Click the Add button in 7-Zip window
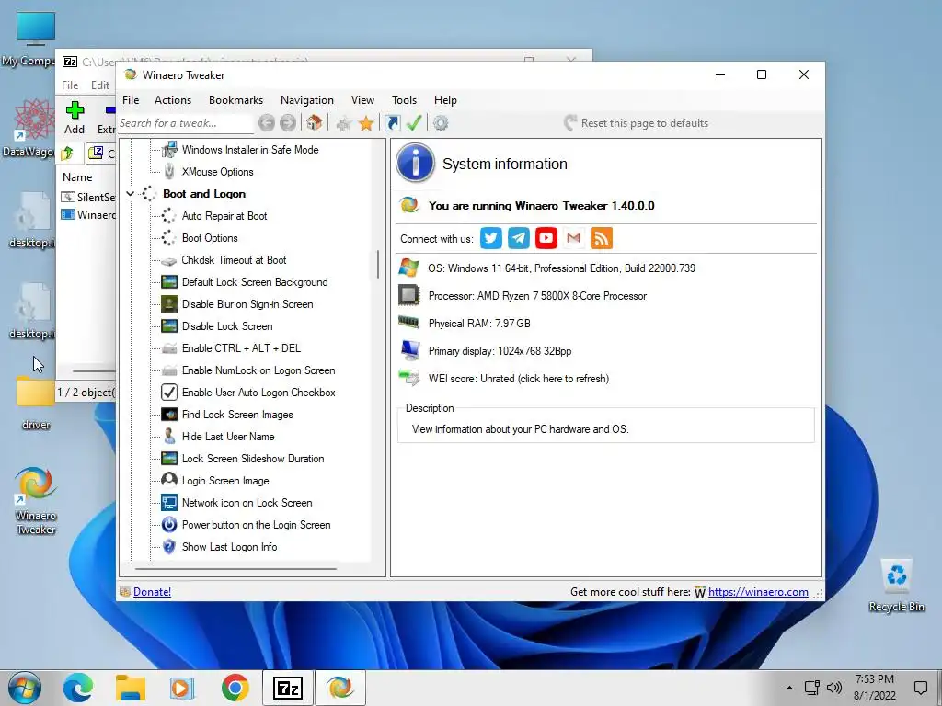Screen dimensions: 942x706 (x=75, y=118)
